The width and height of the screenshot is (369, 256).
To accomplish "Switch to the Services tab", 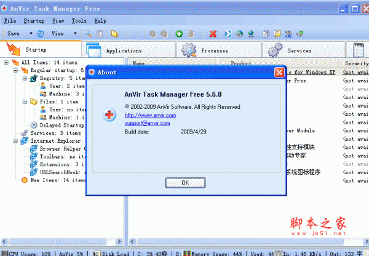I will pos(304,50).
